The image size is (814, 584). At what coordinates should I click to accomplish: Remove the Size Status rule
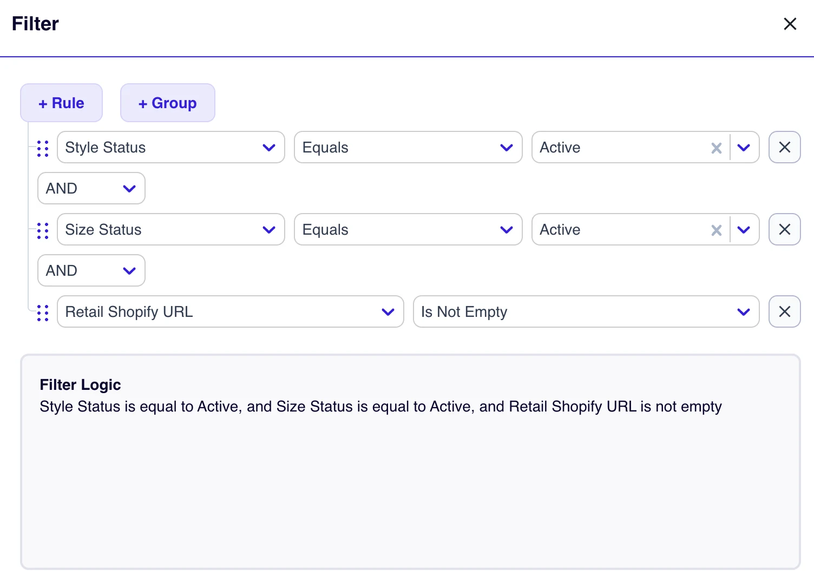coord(784,229)
